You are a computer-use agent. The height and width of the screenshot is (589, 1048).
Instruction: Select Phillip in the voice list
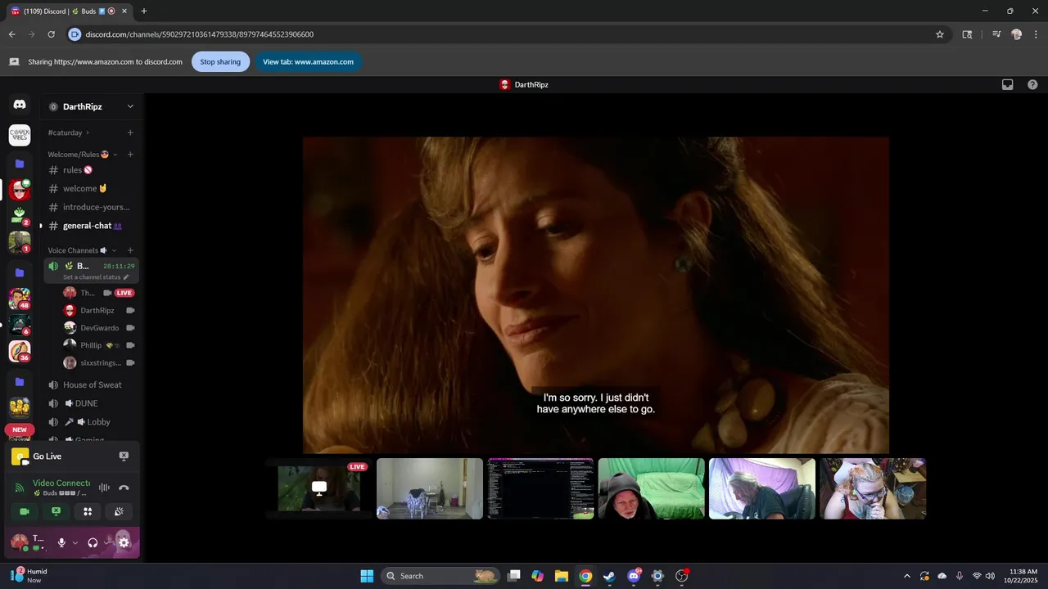(x=98, y=345)
